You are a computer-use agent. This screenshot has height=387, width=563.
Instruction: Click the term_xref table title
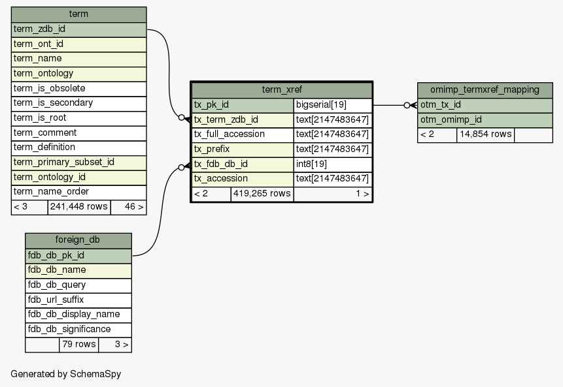[281, 89]
